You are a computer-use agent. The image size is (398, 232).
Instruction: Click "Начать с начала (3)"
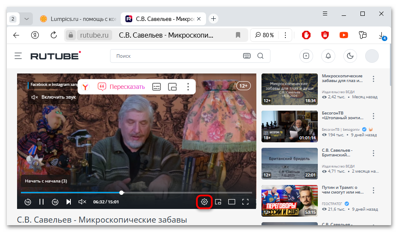coord(46,181)
